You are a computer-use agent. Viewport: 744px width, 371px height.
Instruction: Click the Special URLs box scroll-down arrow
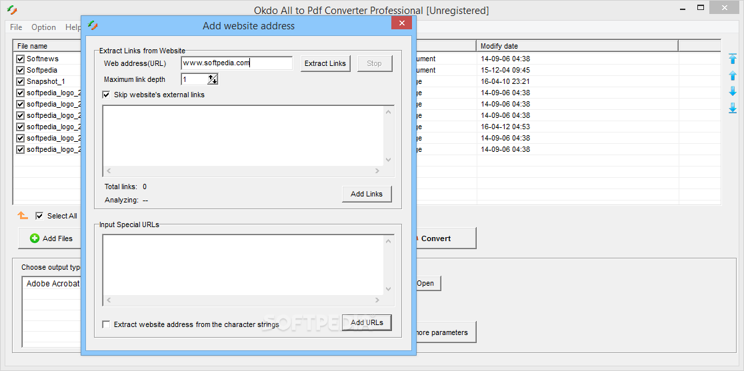coord(389,289)
